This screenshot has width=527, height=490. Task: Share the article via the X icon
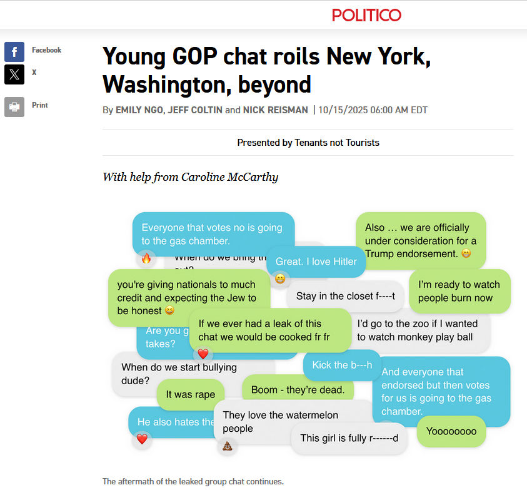[14, 74]
